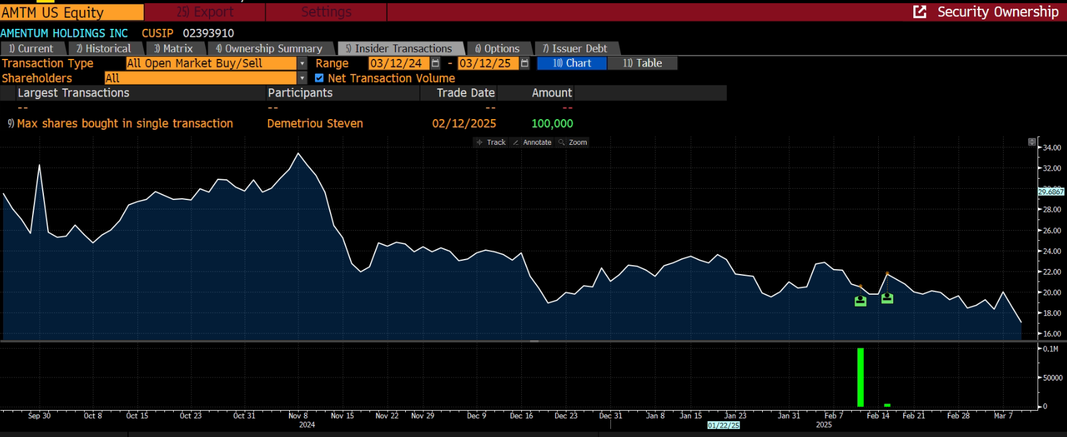This screenshot has height=437, width=1067.
Task: Open calendar picker for end date 03/12/25
Action: 525,63
